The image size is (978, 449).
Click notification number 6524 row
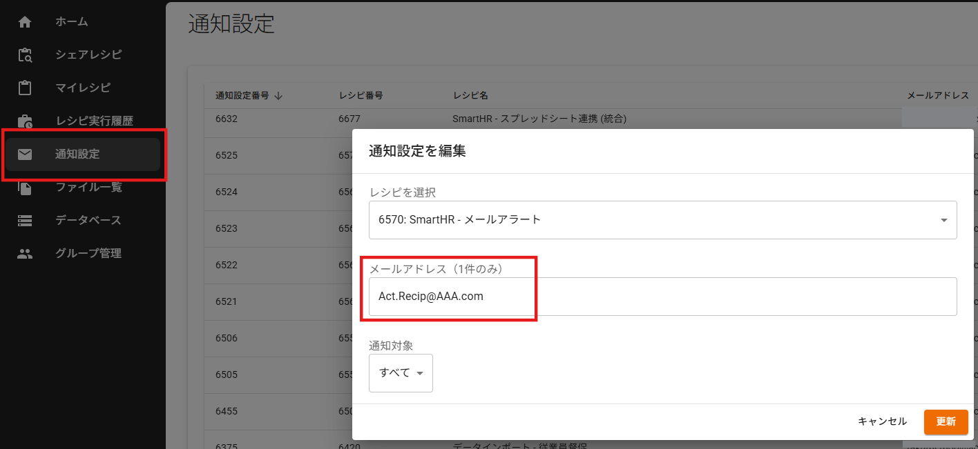coord(227,192)
